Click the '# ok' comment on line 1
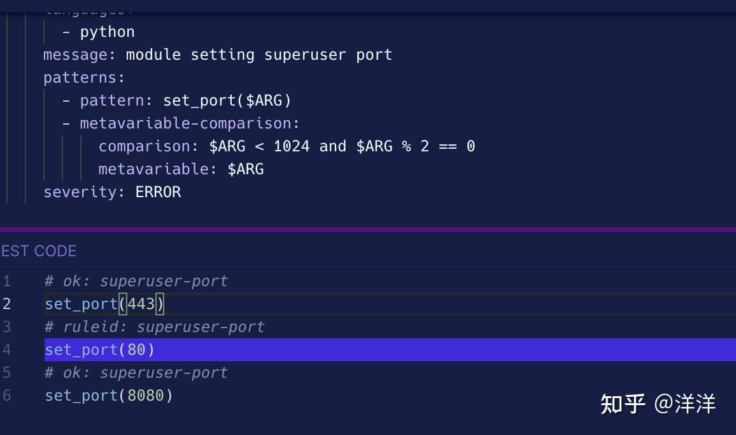This screenshot has width=736, height=435. [136, 281]
